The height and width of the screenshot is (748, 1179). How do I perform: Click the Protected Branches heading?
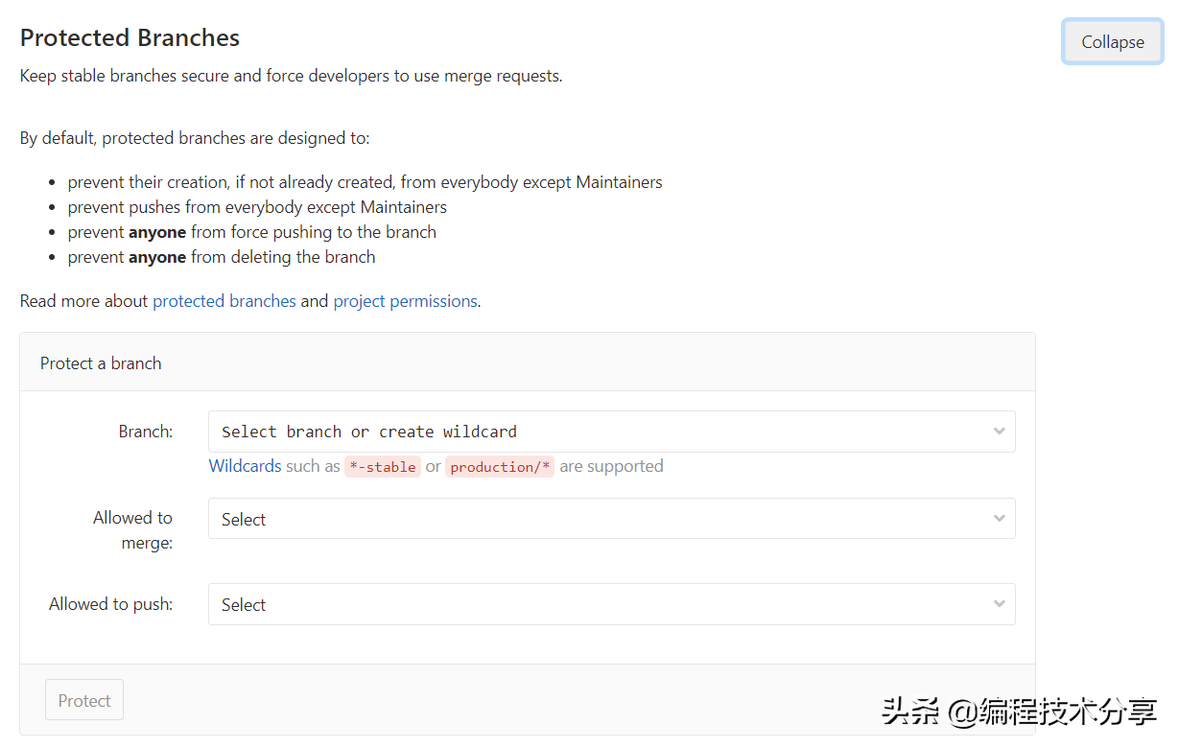pos(130,37)
